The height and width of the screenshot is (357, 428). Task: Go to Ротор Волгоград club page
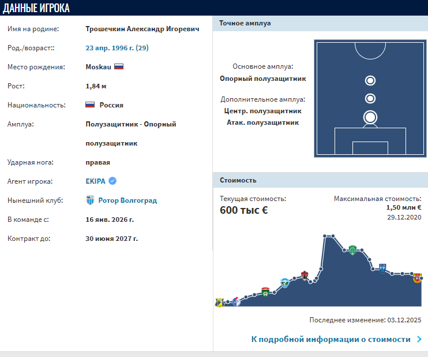coord(127,200)
